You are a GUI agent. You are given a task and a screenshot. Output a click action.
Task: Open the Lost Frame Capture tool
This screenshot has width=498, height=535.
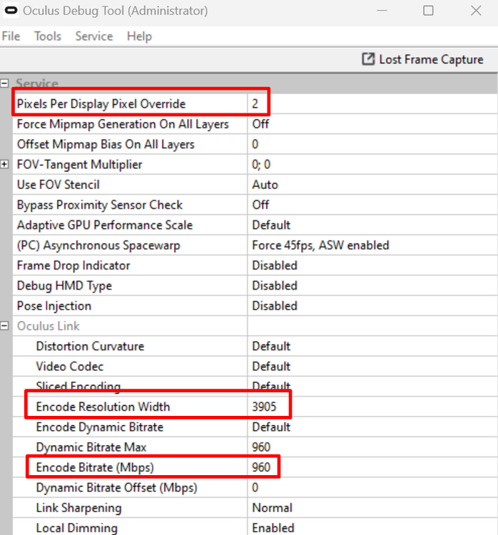pos(422,59)
